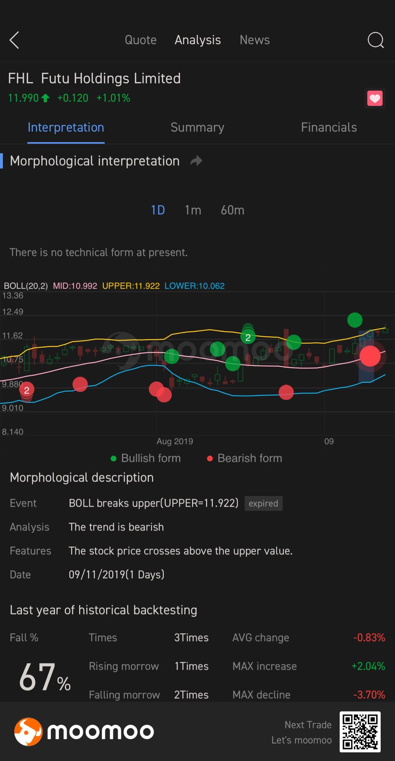Select the 60m timeframe
395x761 pixels.
tap(232, 210)
